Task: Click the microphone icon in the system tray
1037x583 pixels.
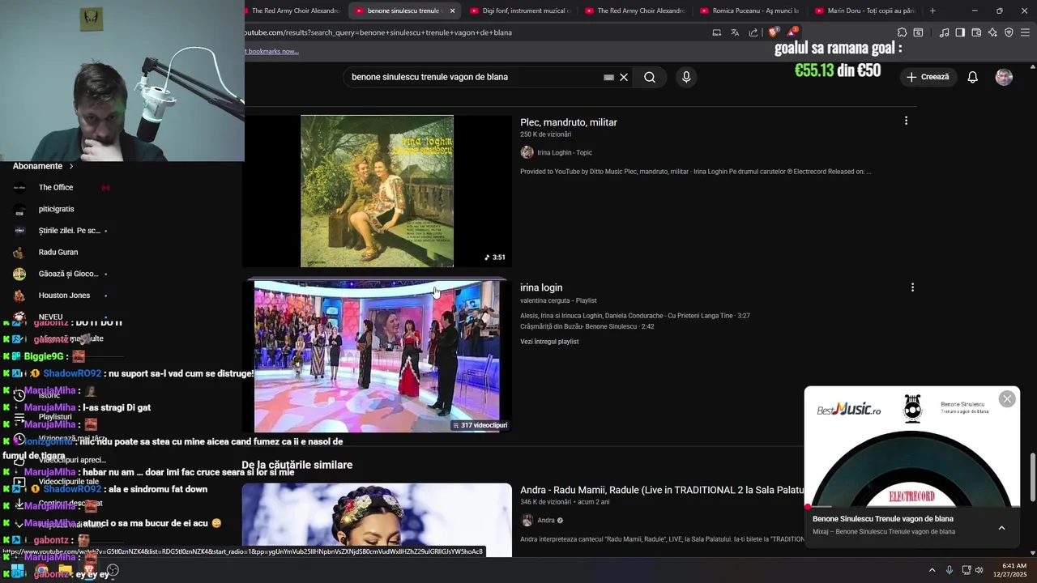Action: tap(949, 570)
